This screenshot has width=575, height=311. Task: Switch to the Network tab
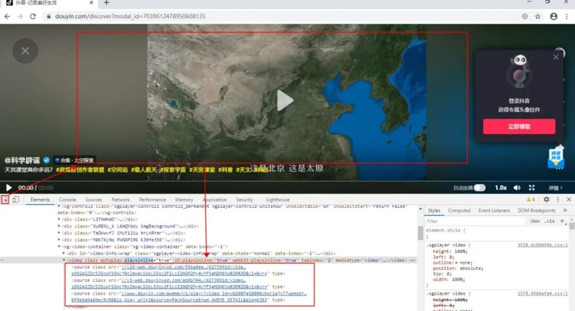(x=121, y=200)
